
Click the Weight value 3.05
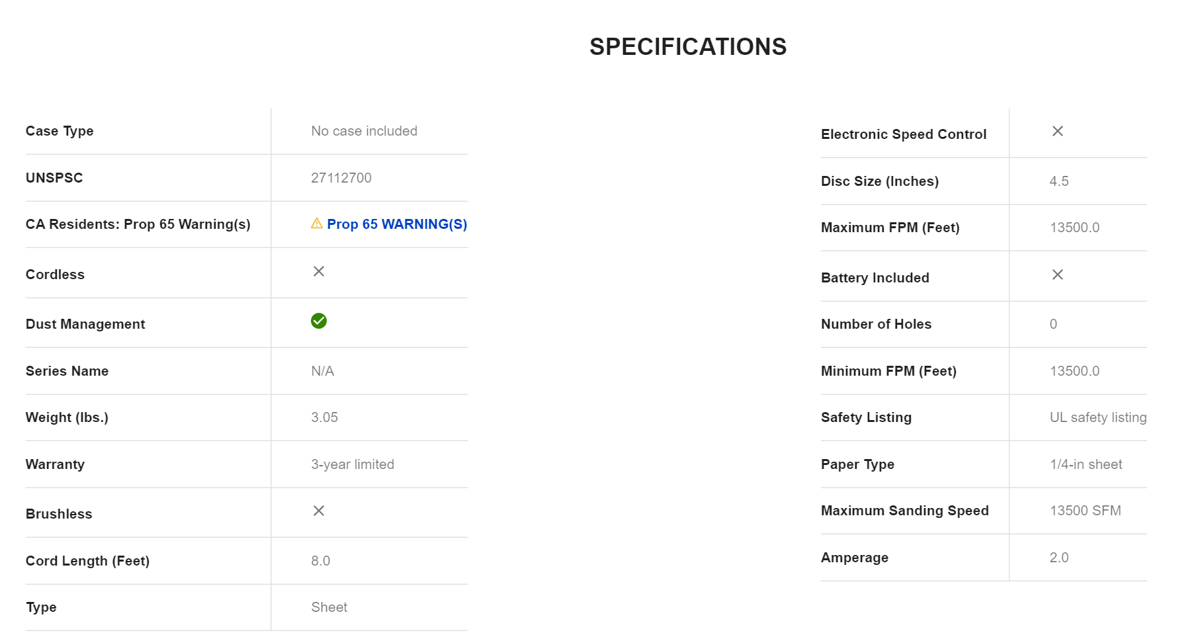click(x=325, y=417)
